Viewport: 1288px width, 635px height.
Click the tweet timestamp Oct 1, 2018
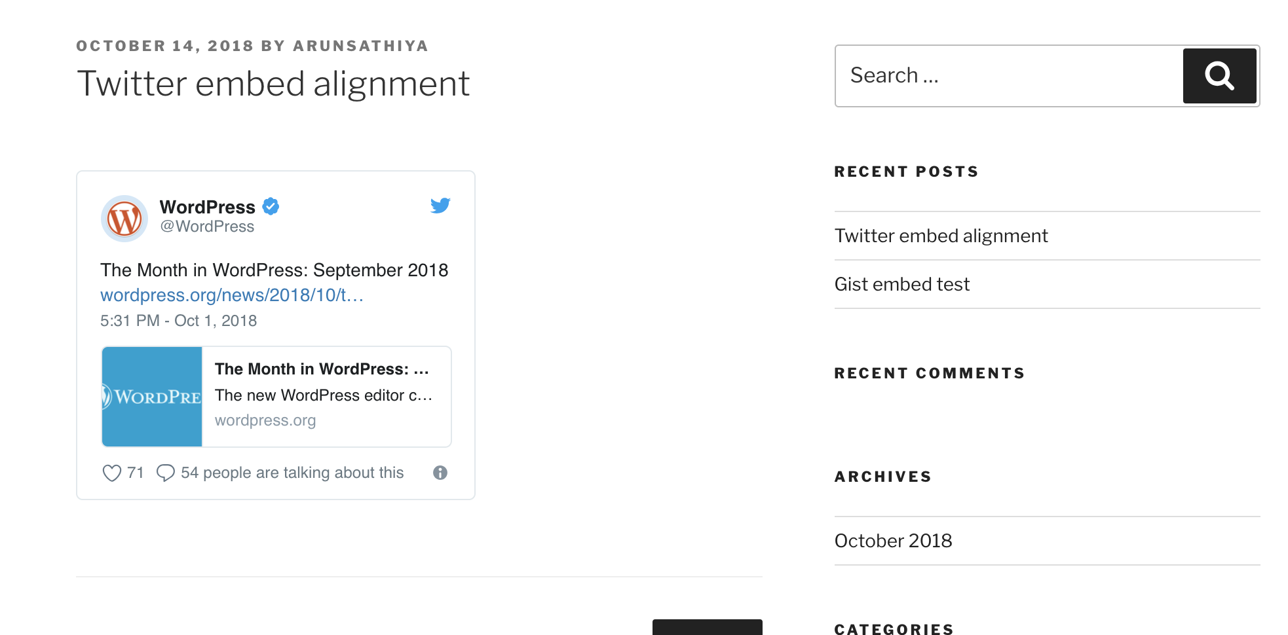(178, 320)
